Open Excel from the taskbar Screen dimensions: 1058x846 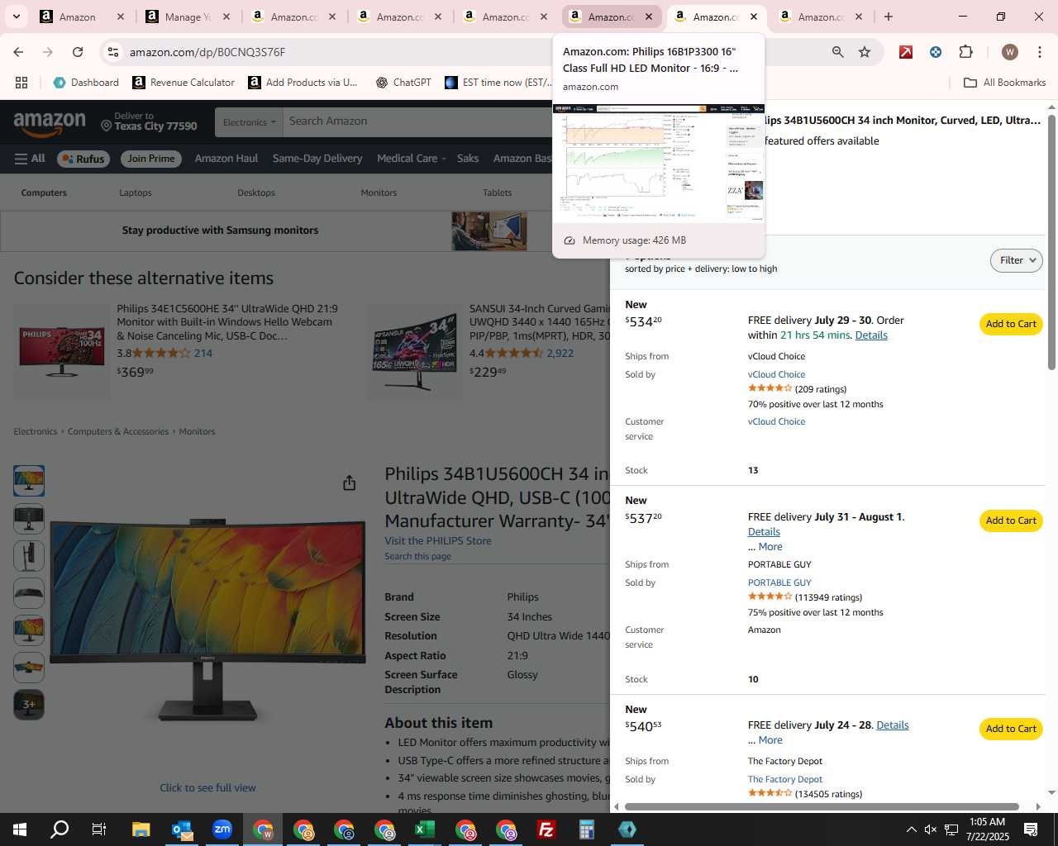pos(425,829)
